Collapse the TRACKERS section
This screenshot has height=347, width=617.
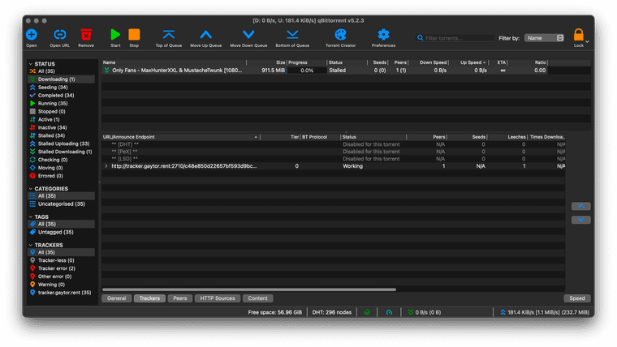pos(31,245)
